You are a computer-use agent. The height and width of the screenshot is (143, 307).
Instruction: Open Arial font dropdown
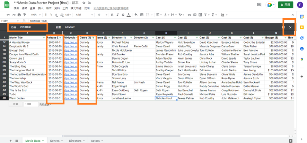[84, 15]
